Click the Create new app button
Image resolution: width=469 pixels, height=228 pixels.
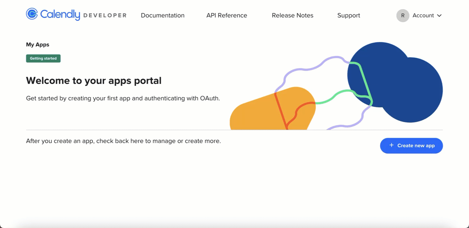411,146
